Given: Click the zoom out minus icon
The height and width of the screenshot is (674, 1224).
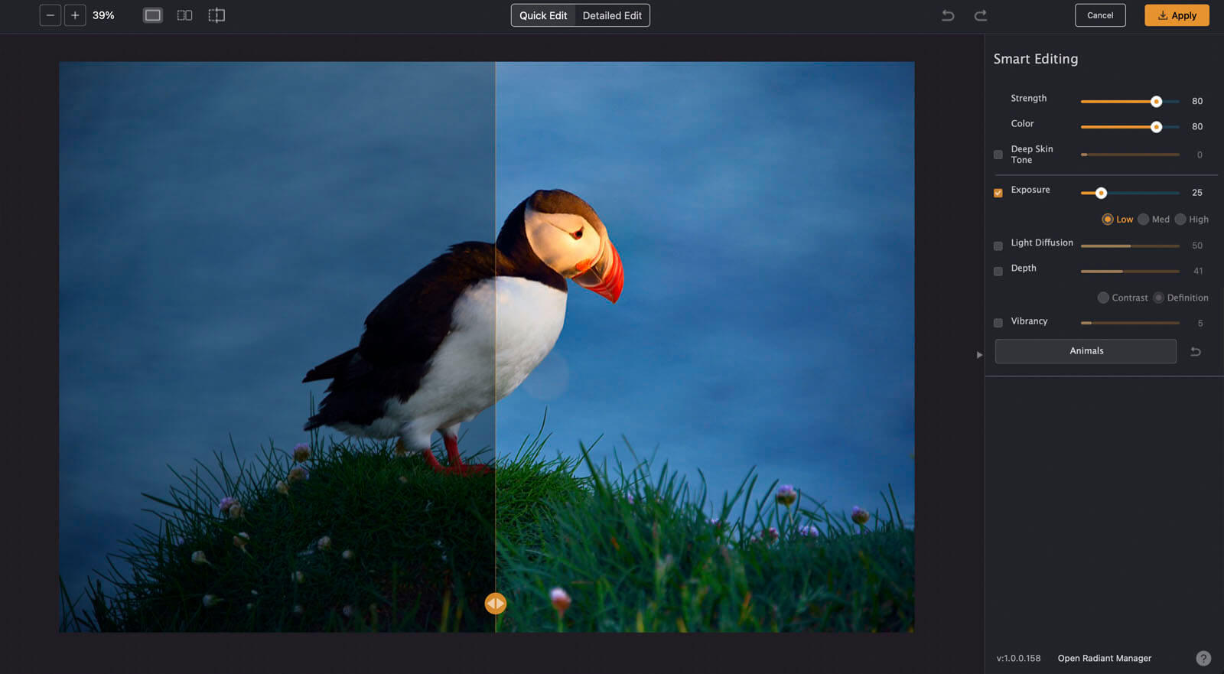Looking at the screenshot, I should coord(50,15).
